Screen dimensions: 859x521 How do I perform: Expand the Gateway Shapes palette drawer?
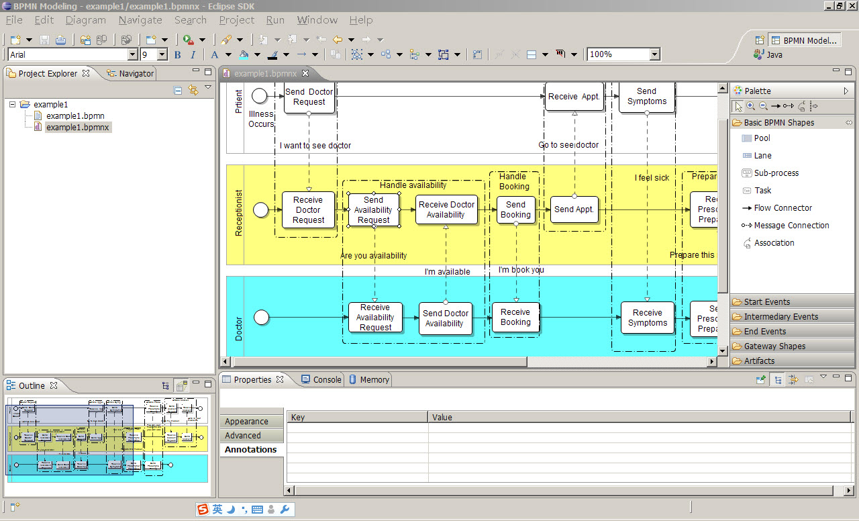[x=774, y=346]
